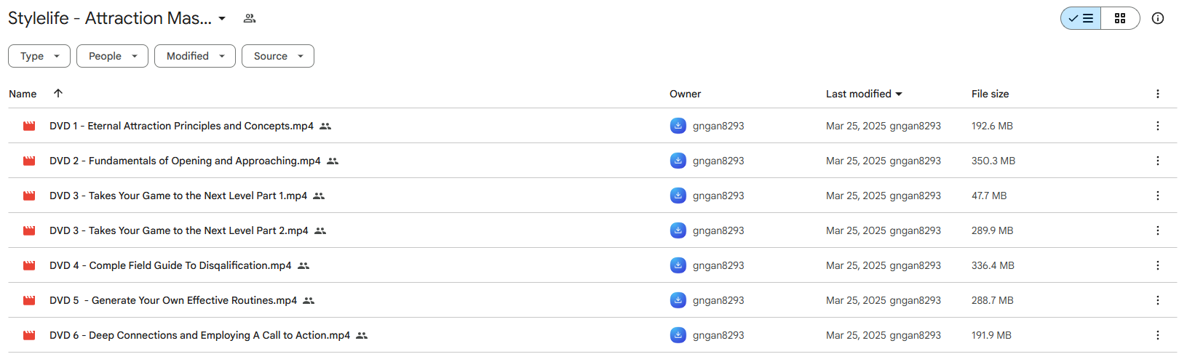Open more options for DVD 6 file
1187x362 pixels.
pyautogui.click(x=1157, y=335)
